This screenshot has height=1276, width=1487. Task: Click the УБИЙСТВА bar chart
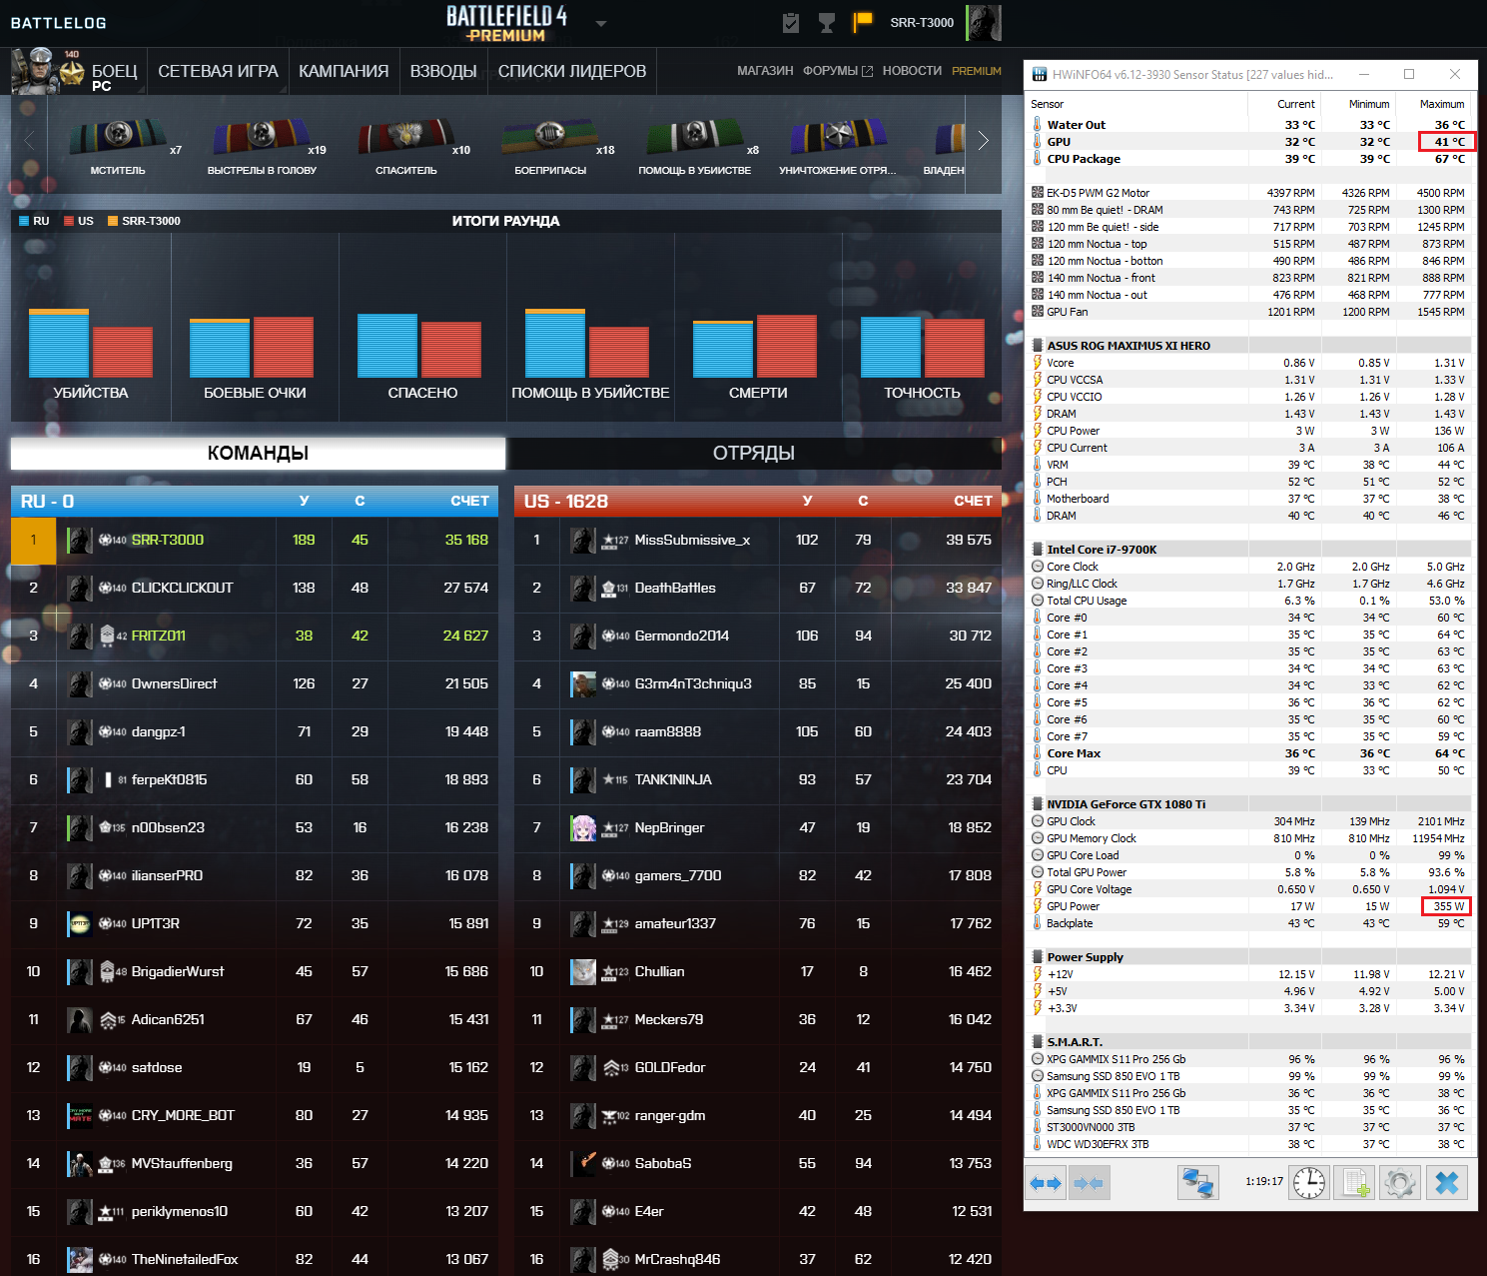point(91,343)
